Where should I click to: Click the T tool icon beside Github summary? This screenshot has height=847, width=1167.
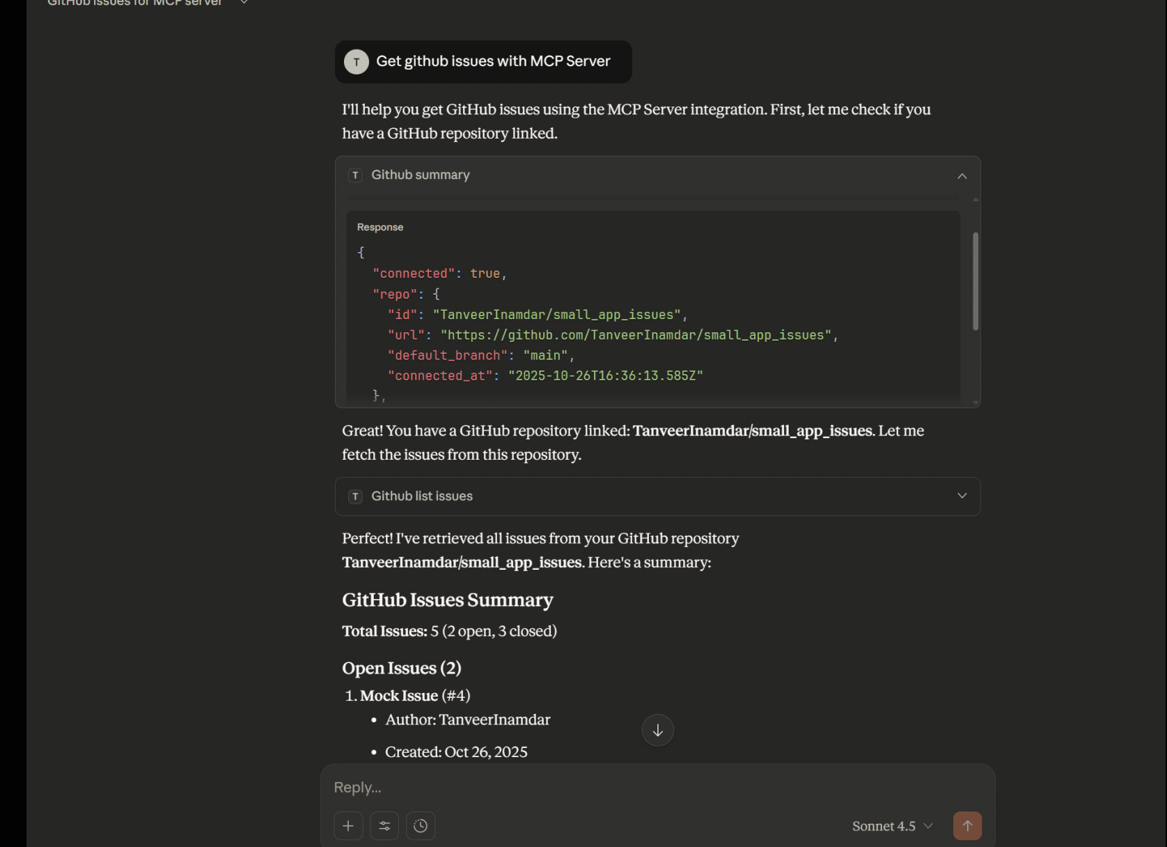(x=355, y=176)
